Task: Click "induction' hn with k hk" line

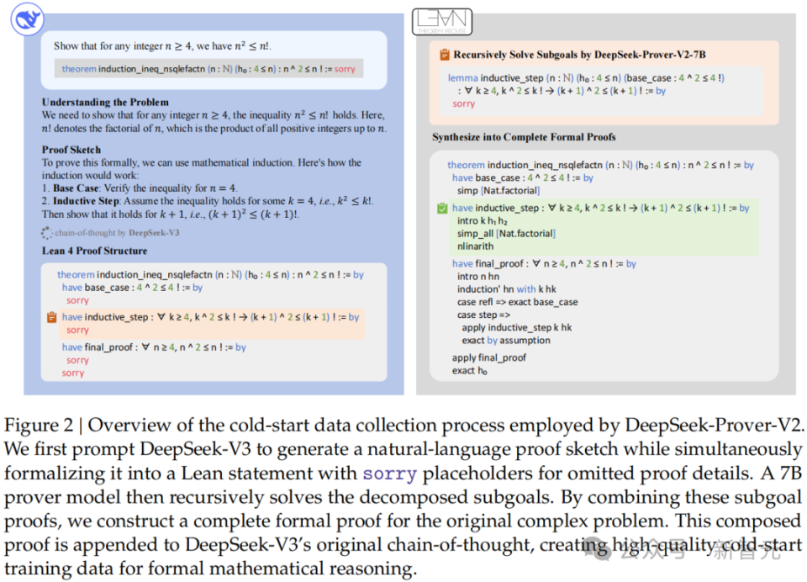Action: [x=506, y=289]
